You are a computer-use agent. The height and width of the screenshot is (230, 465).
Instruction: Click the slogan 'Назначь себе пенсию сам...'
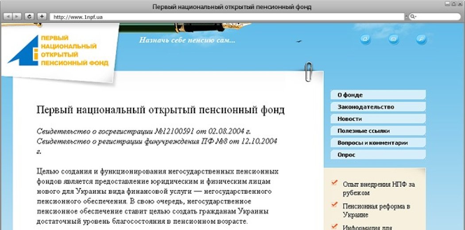point(187,40)
